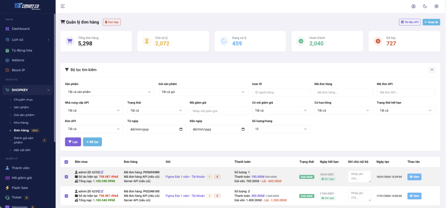The image size is (446, 208).
Task: Click the Dọn dẹp cleanup button
Action: (x=112, y=22)
